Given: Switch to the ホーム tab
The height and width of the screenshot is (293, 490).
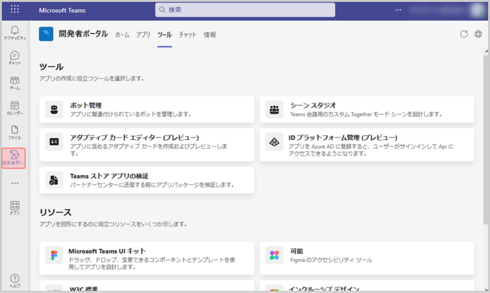Looking at the screenshot, I should click(122, 35).
